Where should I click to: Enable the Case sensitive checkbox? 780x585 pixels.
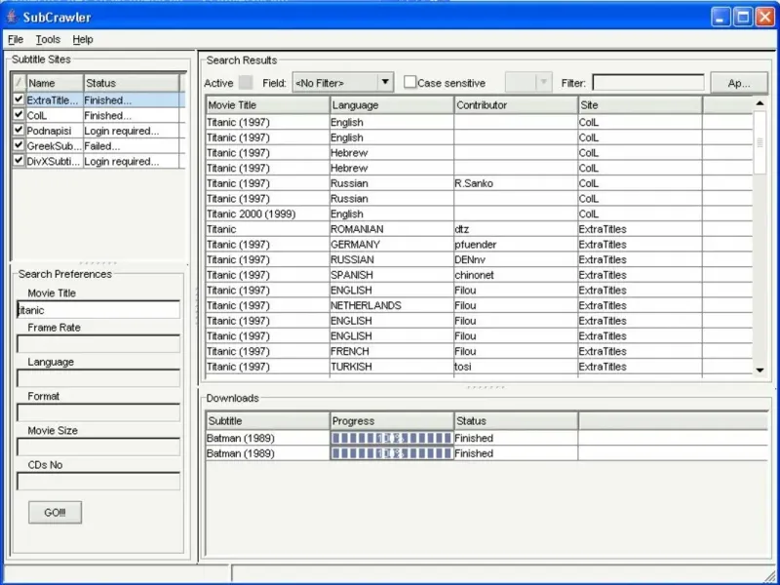pos(409,83)
